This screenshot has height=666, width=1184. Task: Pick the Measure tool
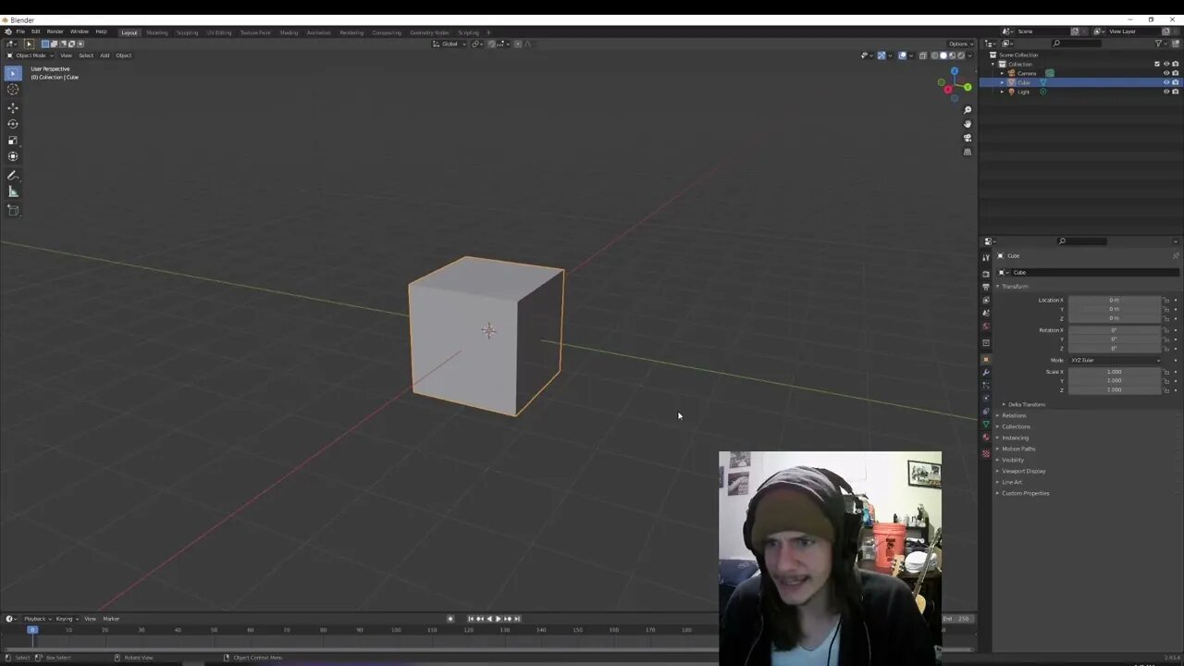13,191
